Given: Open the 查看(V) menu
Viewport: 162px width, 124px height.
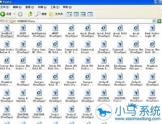Looking at the screenshot, I should tap(30, 7).
